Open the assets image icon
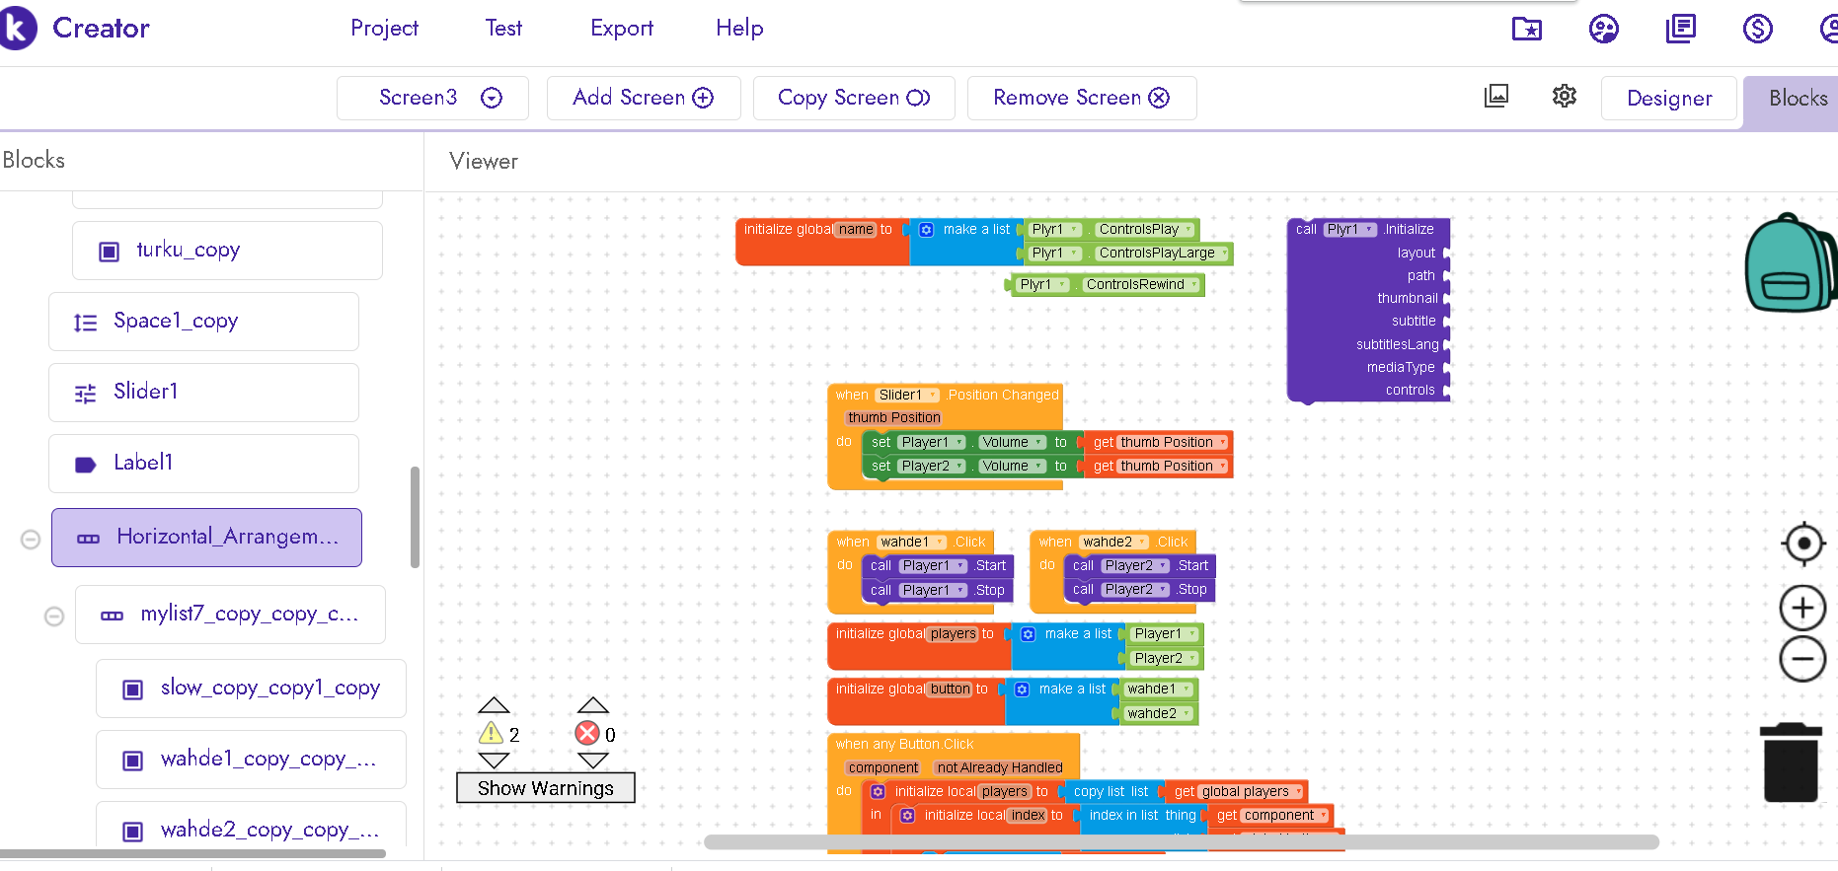The image size is (1838, 871). tap(1496, 97)
